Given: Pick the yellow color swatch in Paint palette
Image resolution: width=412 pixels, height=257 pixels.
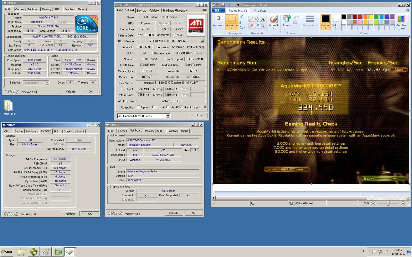Looking at the screenshot, I should [371, 17].
